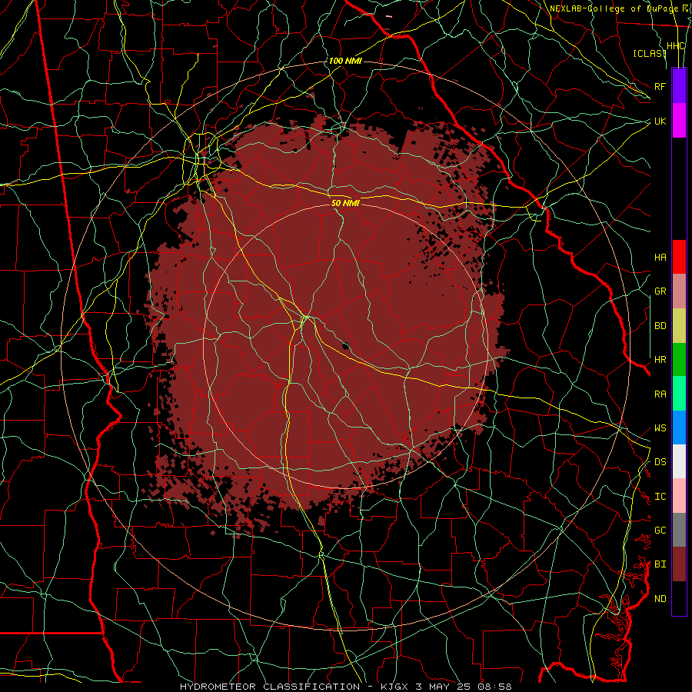Screen dimensions: 692x692
Task: Click the RF purple color swatch
Action: tap(679, 86)
